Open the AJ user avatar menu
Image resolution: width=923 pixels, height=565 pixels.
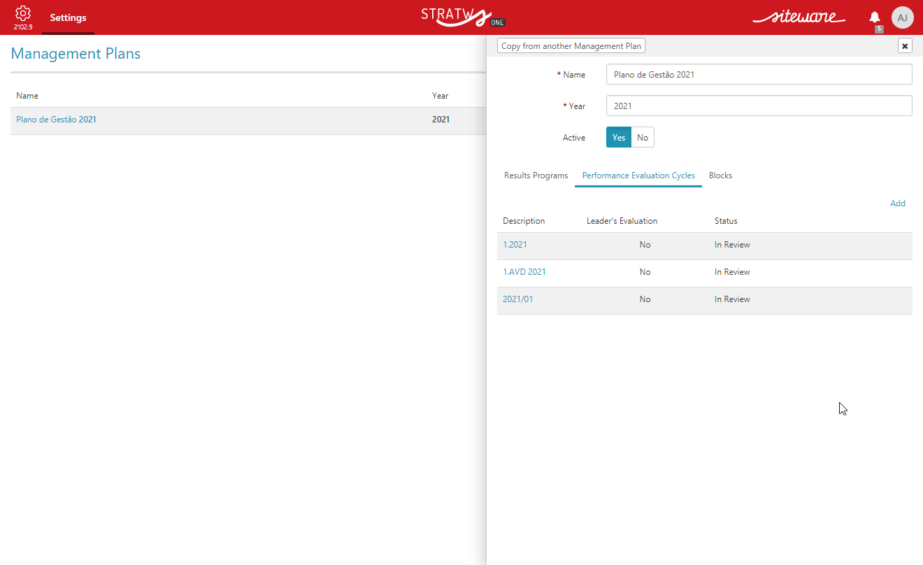coord(902,17)
